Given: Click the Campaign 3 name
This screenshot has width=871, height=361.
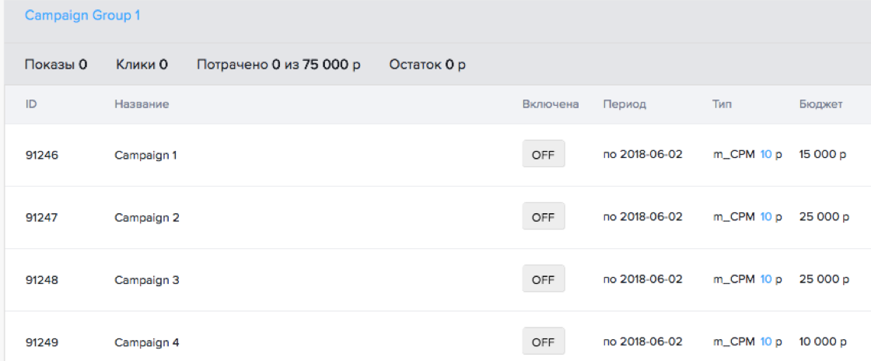Looking at the screenshot, I should click(x=147, y=280).
